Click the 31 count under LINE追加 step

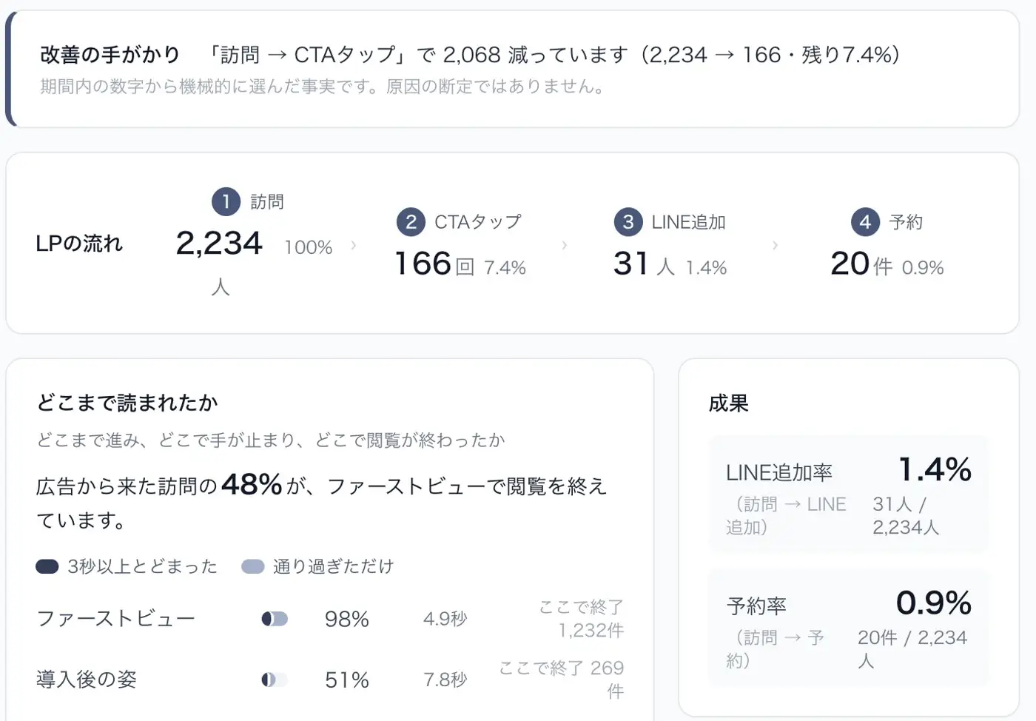631,264
